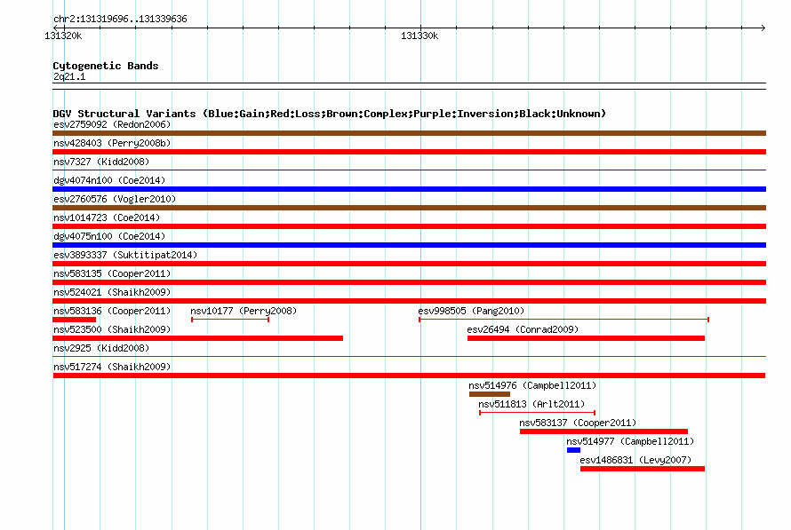The image size is (791, 530).
Task: Click the 131320k ruler label
Action: [63, 36]
